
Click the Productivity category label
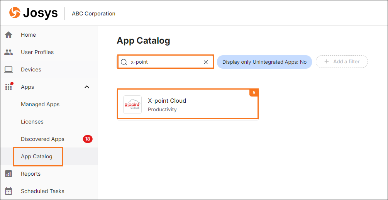(x=162, y=109)
